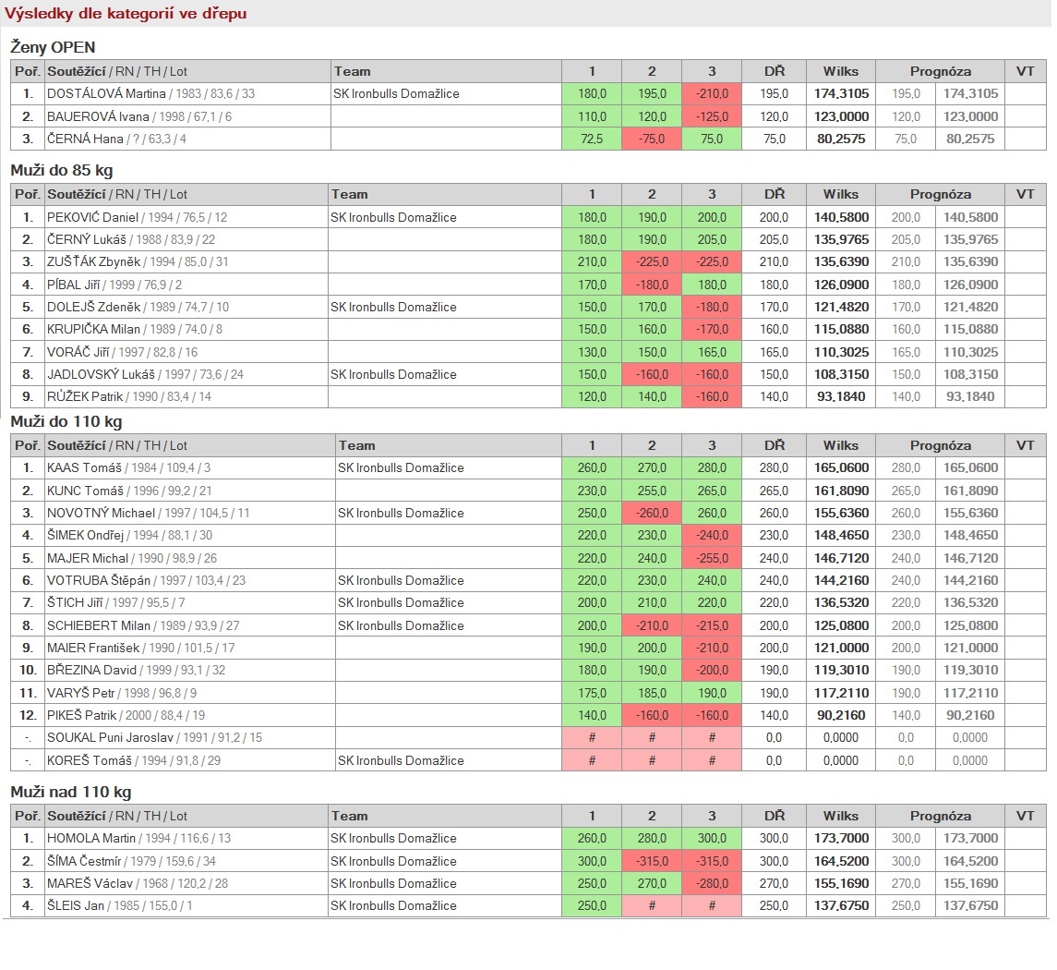The width and height of the screenshot is (1057, 970).
Task: Click MAIER František's second attempt 200,0
Action: pos(652,648)
